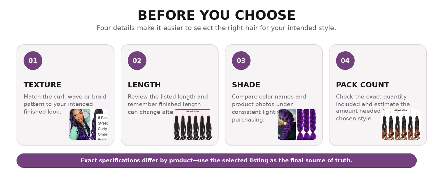Image resolution: width=433 pixels, height=177 pixels.
Task: Click the 'Review the listed length' description
Action: point(168,104)
